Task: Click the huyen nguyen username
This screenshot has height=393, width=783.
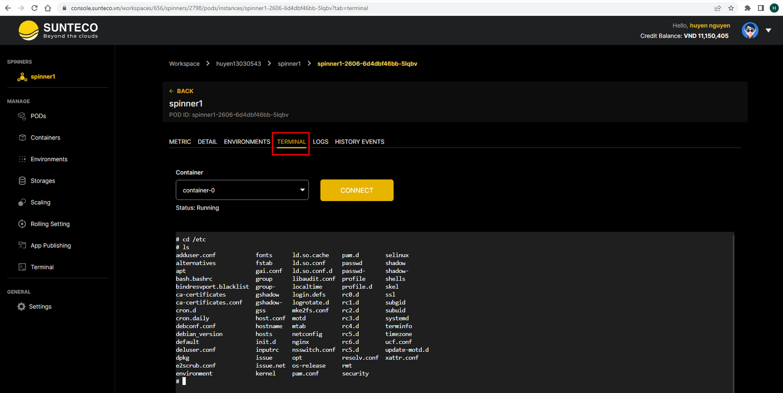Action: tap(710, 26)
